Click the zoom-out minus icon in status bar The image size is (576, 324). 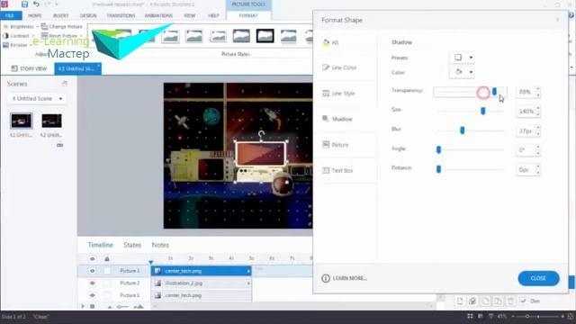tap(513, 316)
